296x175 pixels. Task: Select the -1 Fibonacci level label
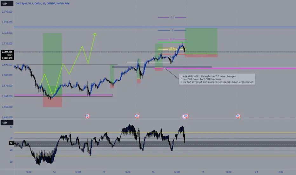click(x=172, y=30)
